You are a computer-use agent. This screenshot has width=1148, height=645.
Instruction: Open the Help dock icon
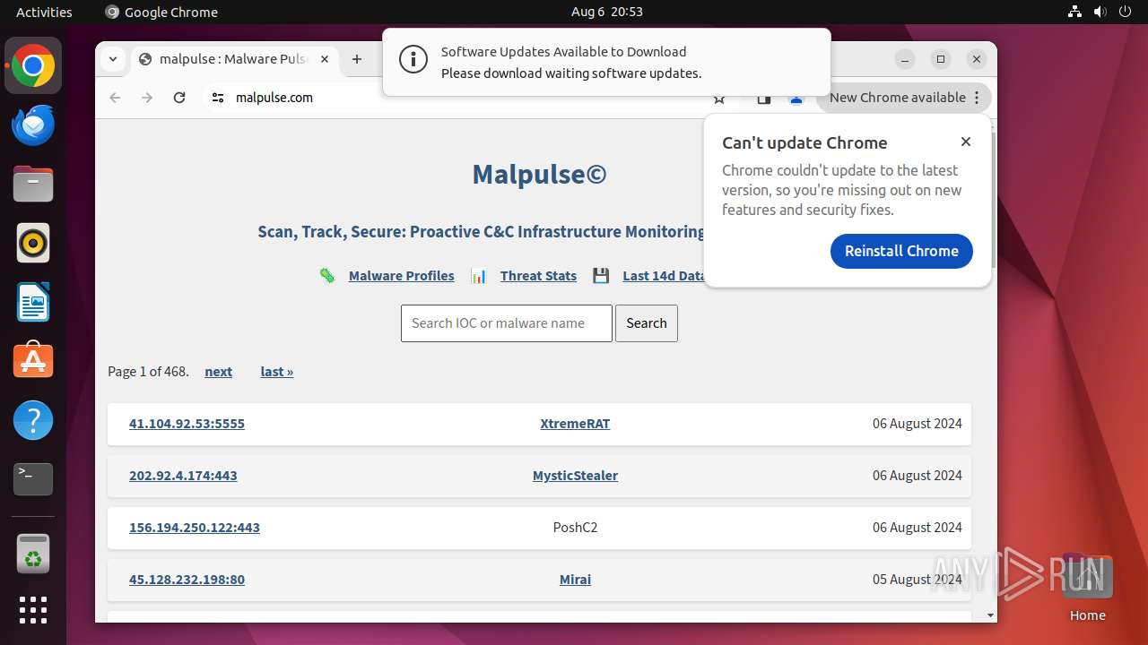[33, 420]
